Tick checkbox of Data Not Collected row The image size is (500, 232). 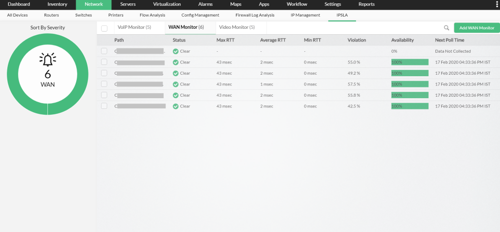104,51
